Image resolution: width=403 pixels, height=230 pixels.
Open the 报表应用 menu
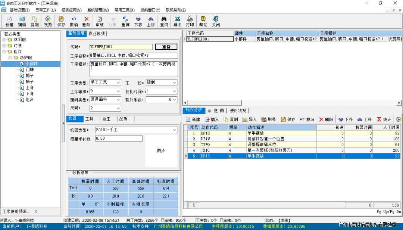(x=71, y=10)
